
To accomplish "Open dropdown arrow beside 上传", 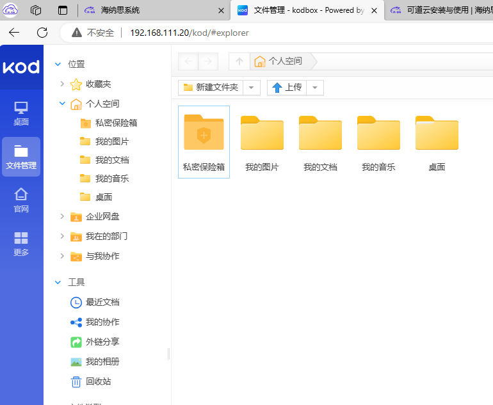I will point(315,88).
